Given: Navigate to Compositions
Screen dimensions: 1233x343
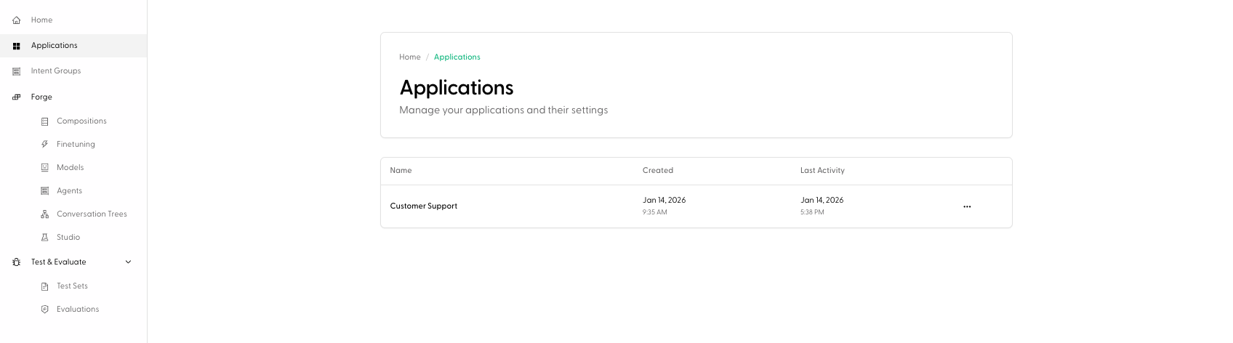Looking at the screenshot, I should 81,121.
